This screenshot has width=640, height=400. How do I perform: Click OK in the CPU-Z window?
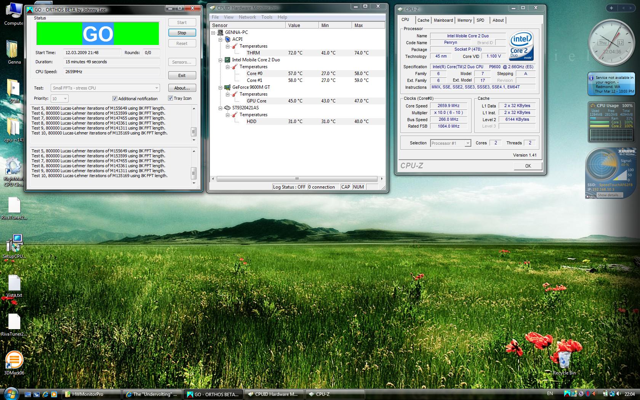tap(528, 166)
